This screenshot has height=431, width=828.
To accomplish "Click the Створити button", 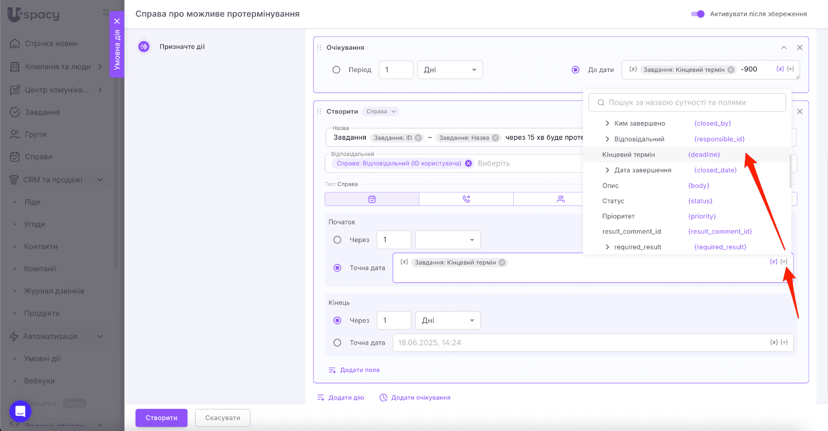I will (161, 418).
